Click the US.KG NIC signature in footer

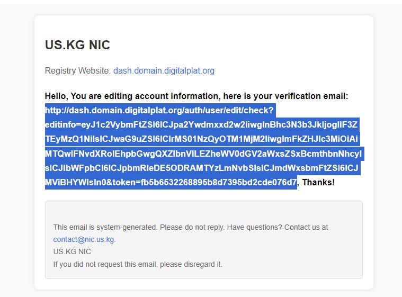click(x=72, y=251)
